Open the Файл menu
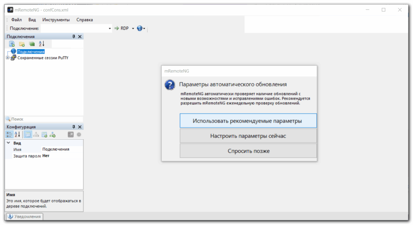This screenshot has width=413, height=225. (x=17, y=20)
